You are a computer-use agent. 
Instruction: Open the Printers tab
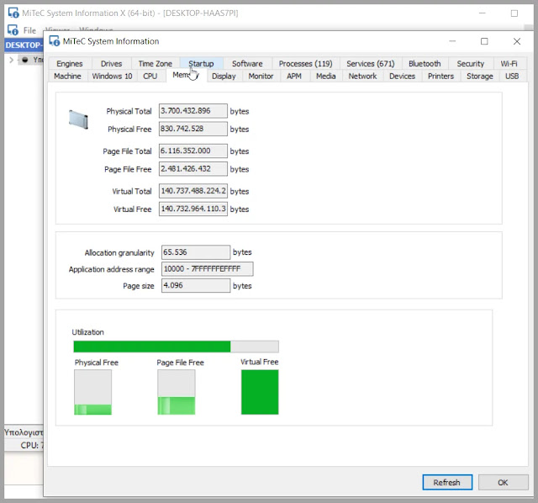tap(440, 77)
